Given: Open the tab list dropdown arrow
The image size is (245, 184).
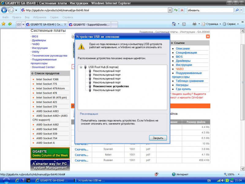Looking at the screenshot, I should tap(23, 25).
